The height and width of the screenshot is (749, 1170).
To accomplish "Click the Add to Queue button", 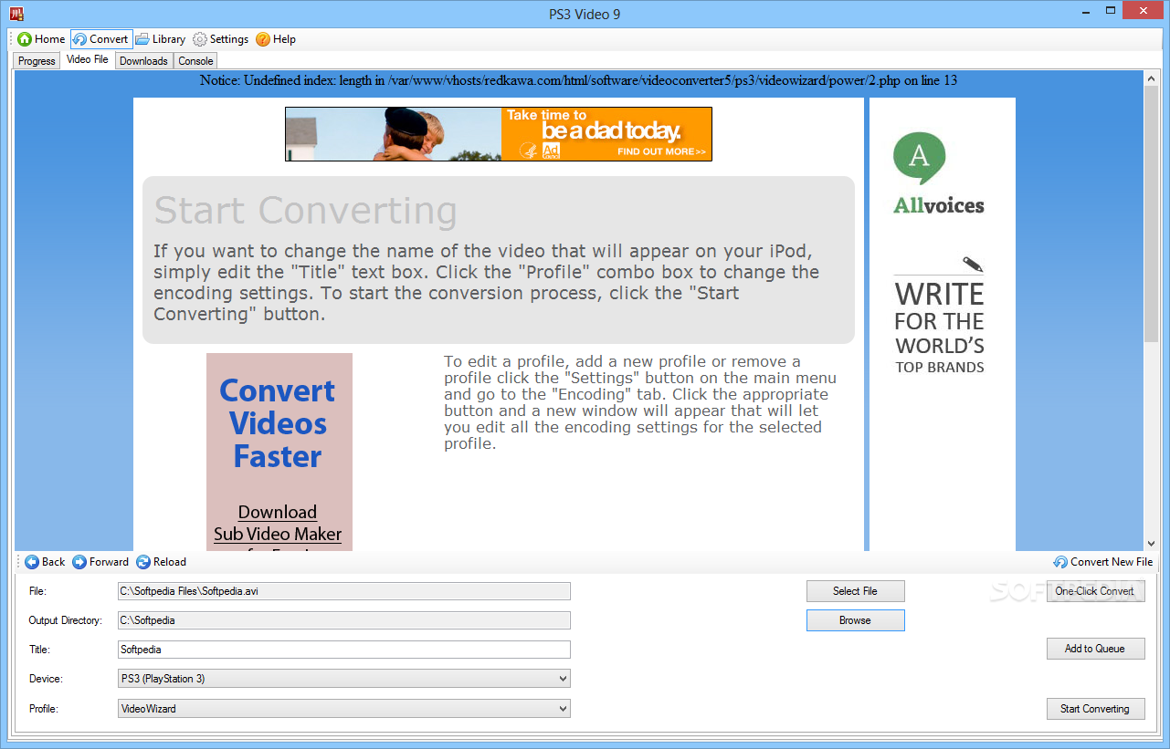I will [x=1095, y=649].
